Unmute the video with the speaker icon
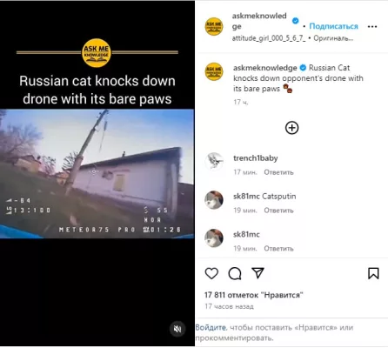 pyautogui.click(x=177, y=329)
